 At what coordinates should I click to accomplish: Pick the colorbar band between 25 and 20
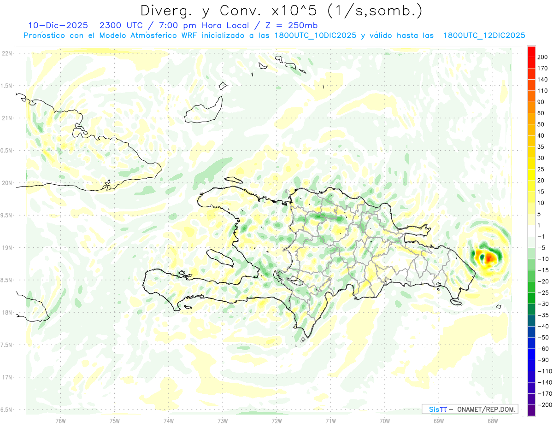pos(531,175)
